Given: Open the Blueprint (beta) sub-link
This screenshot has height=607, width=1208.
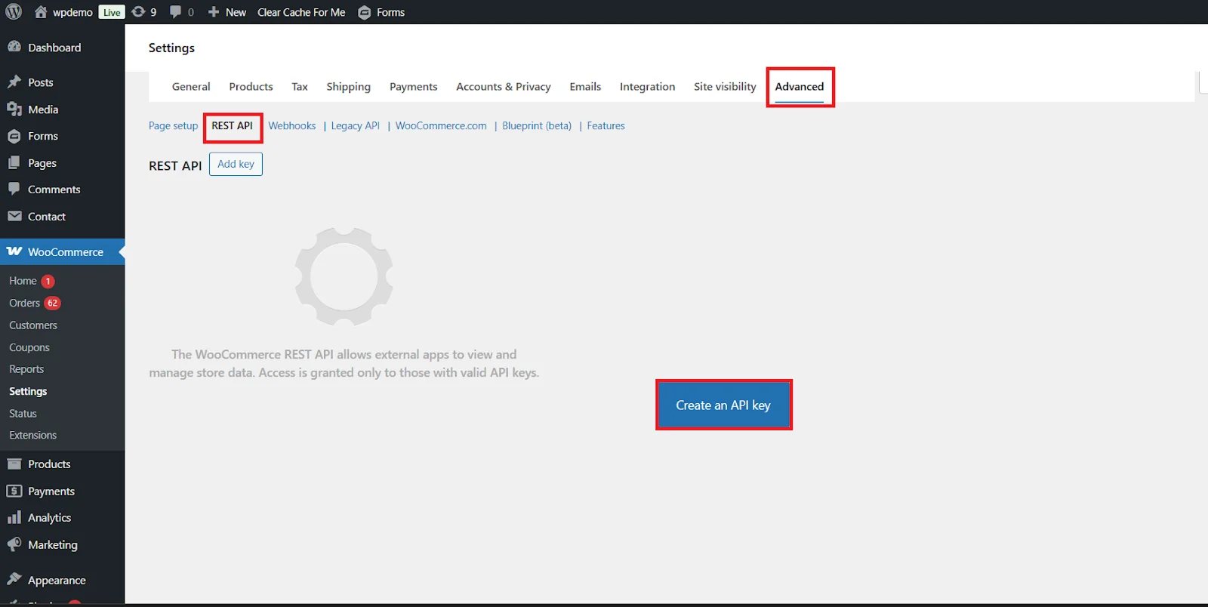Looking at the screenshot, I should pos(537,125).
